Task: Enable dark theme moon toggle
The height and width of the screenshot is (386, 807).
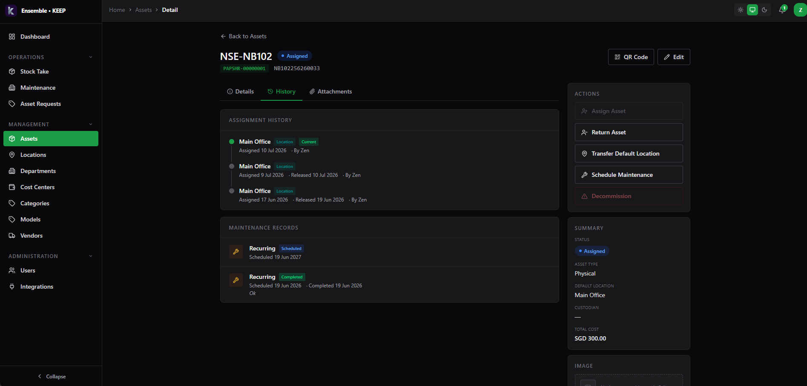Action: click(x=764, y=10)
